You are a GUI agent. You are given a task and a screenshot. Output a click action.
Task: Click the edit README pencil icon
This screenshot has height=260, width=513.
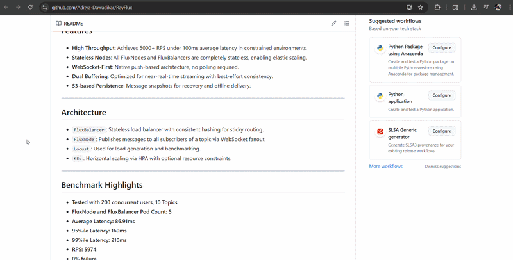(x=333, y=24)
